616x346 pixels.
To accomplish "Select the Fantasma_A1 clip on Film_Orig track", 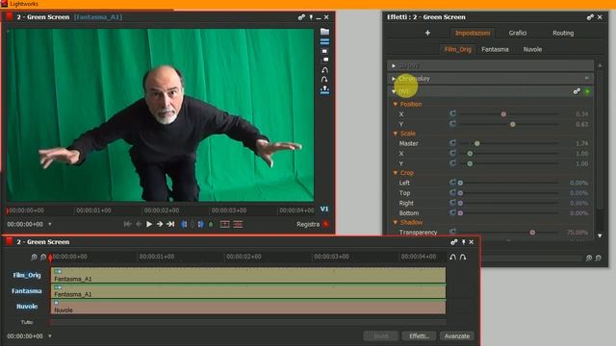I will [248, 276].
